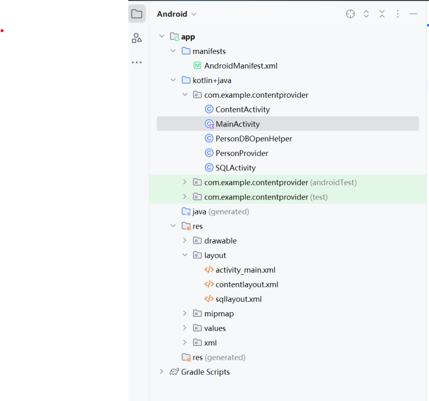Click ContentActivity class icon
Viewport: 429px width, 401px height.
209,109
